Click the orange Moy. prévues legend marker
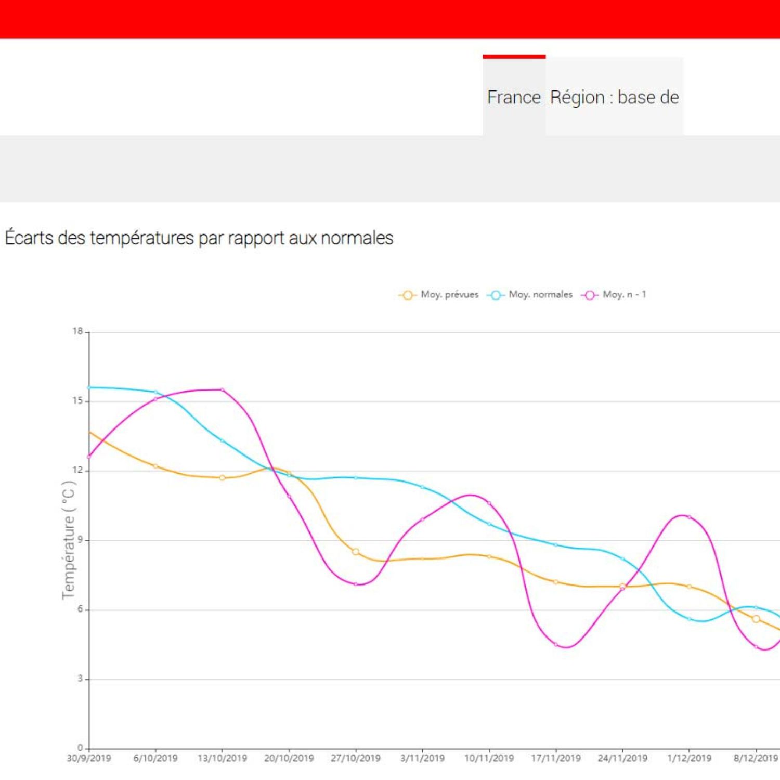 click(408, 295)
